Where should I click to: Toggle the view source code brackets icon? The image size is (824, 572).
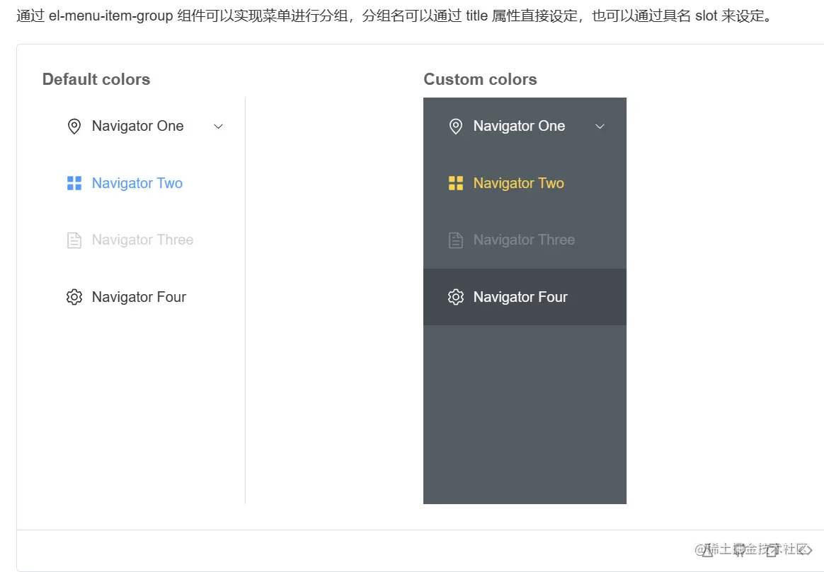805,550
